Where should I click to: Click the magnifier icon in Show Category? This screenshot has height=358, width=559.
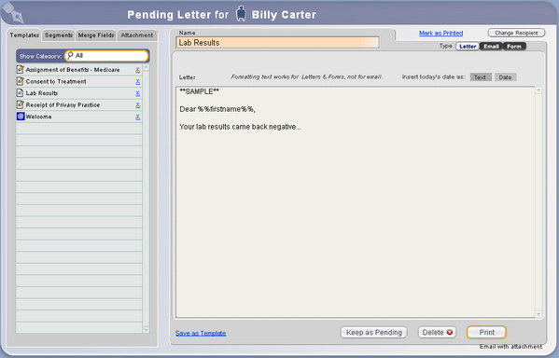pos(70,56)
